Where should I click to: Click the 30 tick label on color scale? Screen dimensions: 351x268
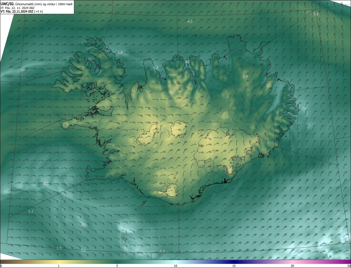[292, 266]
